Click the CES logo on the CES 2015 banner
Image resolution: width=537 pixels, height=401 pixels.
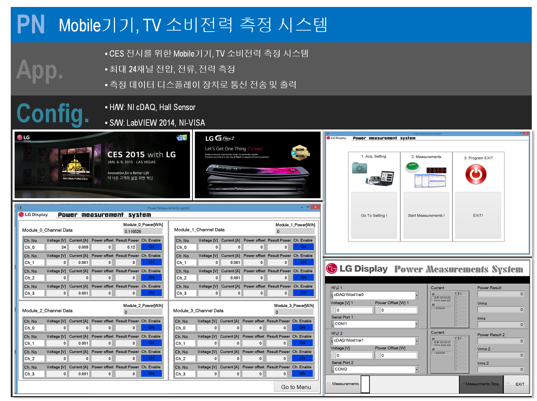point(182,138)
